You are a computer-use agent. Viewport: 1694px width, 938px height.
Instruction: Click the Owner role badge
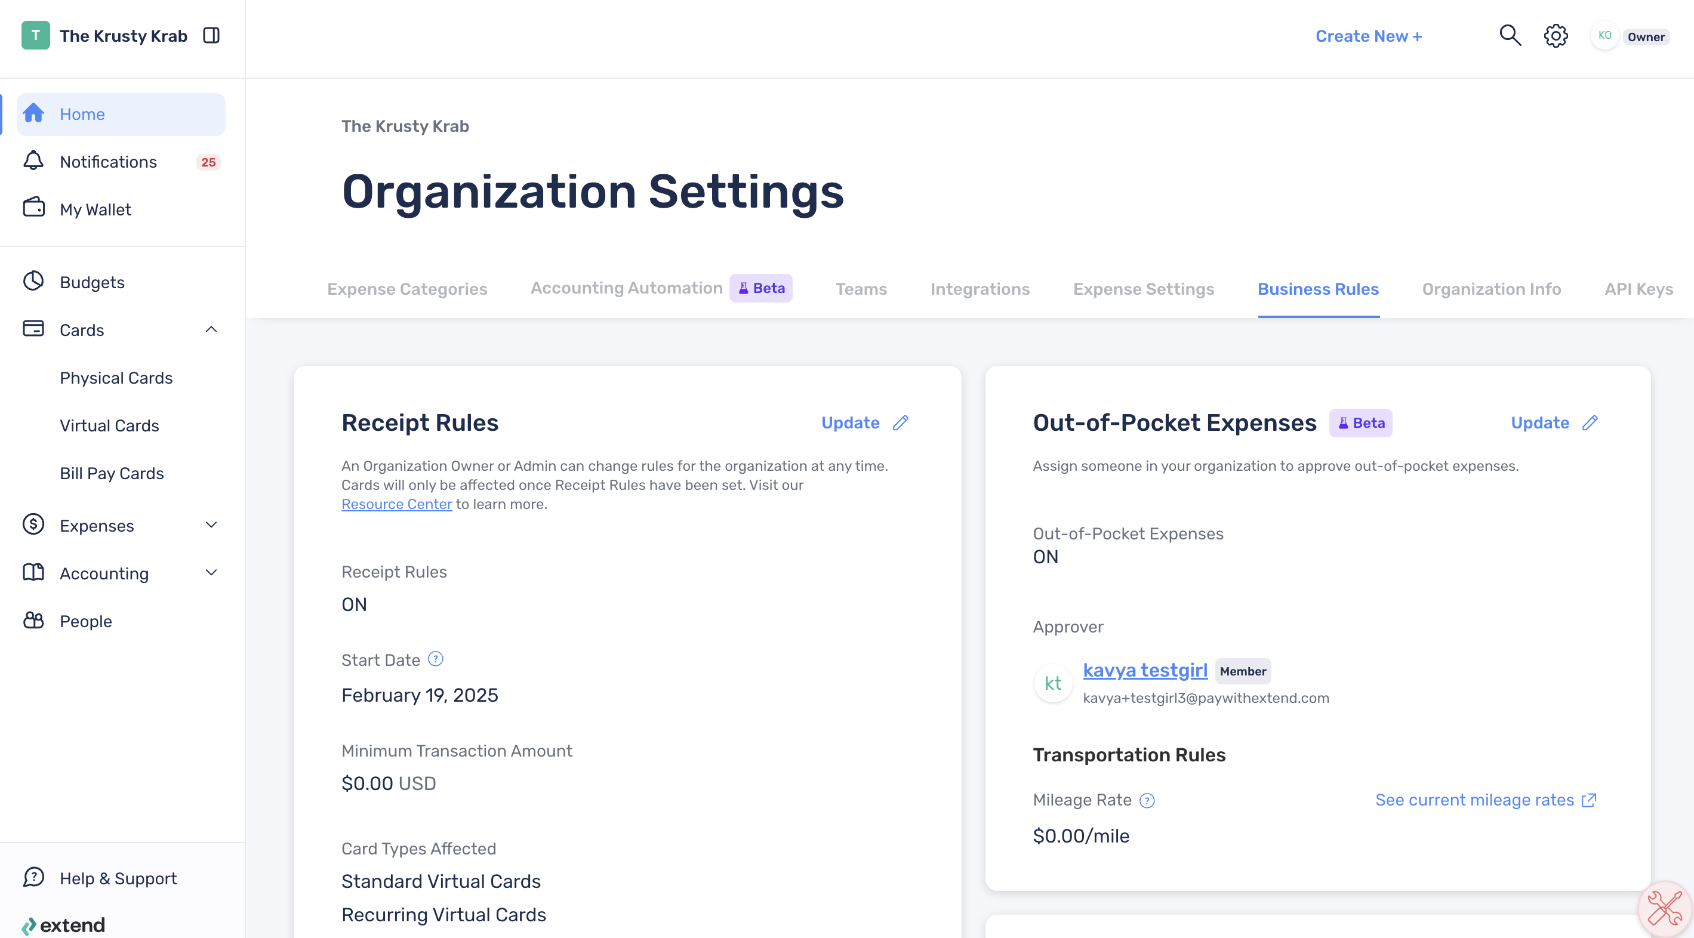click(x=1646, y=37)
